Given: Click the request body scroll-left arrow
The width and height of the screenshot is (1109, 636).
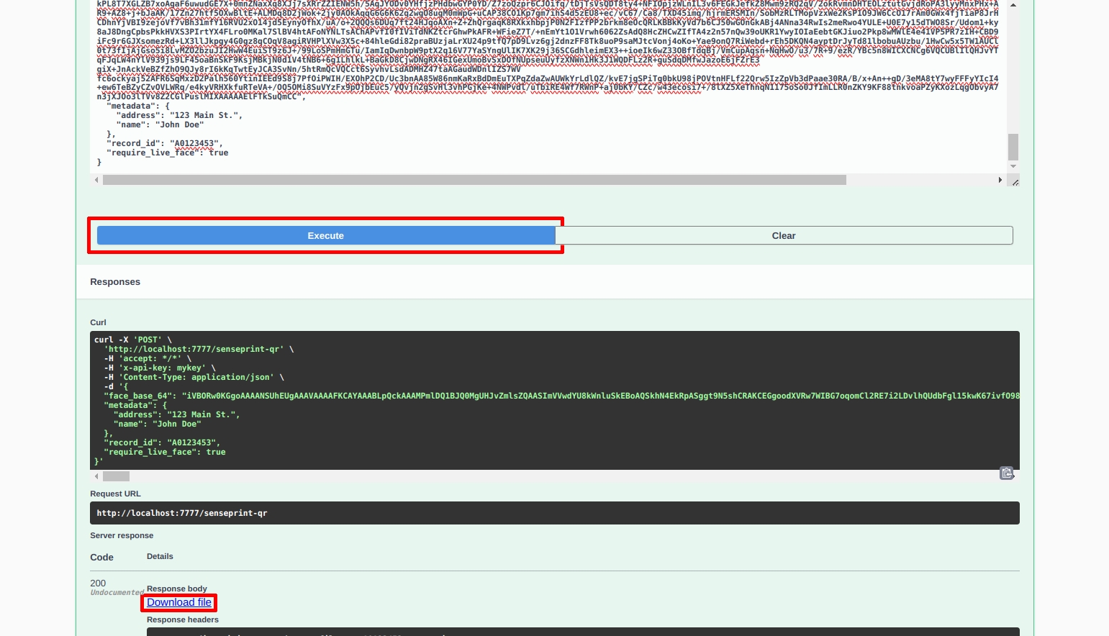Looking at the screenshot, I should (96, 180).
